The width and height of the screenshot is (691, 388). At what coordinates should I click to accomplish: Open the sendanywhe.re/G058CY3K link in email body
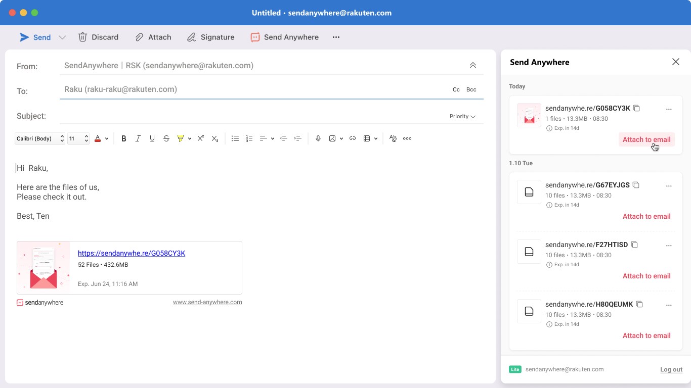[x=132, y=253]
